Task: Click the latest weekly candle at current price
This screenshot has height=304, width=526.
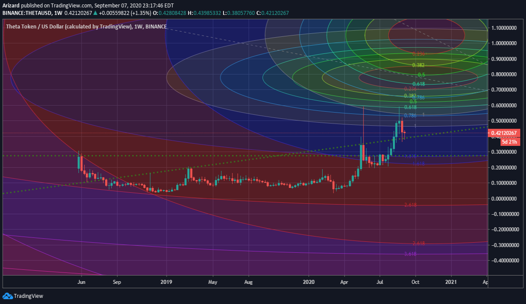Action: tap(405, 132)
